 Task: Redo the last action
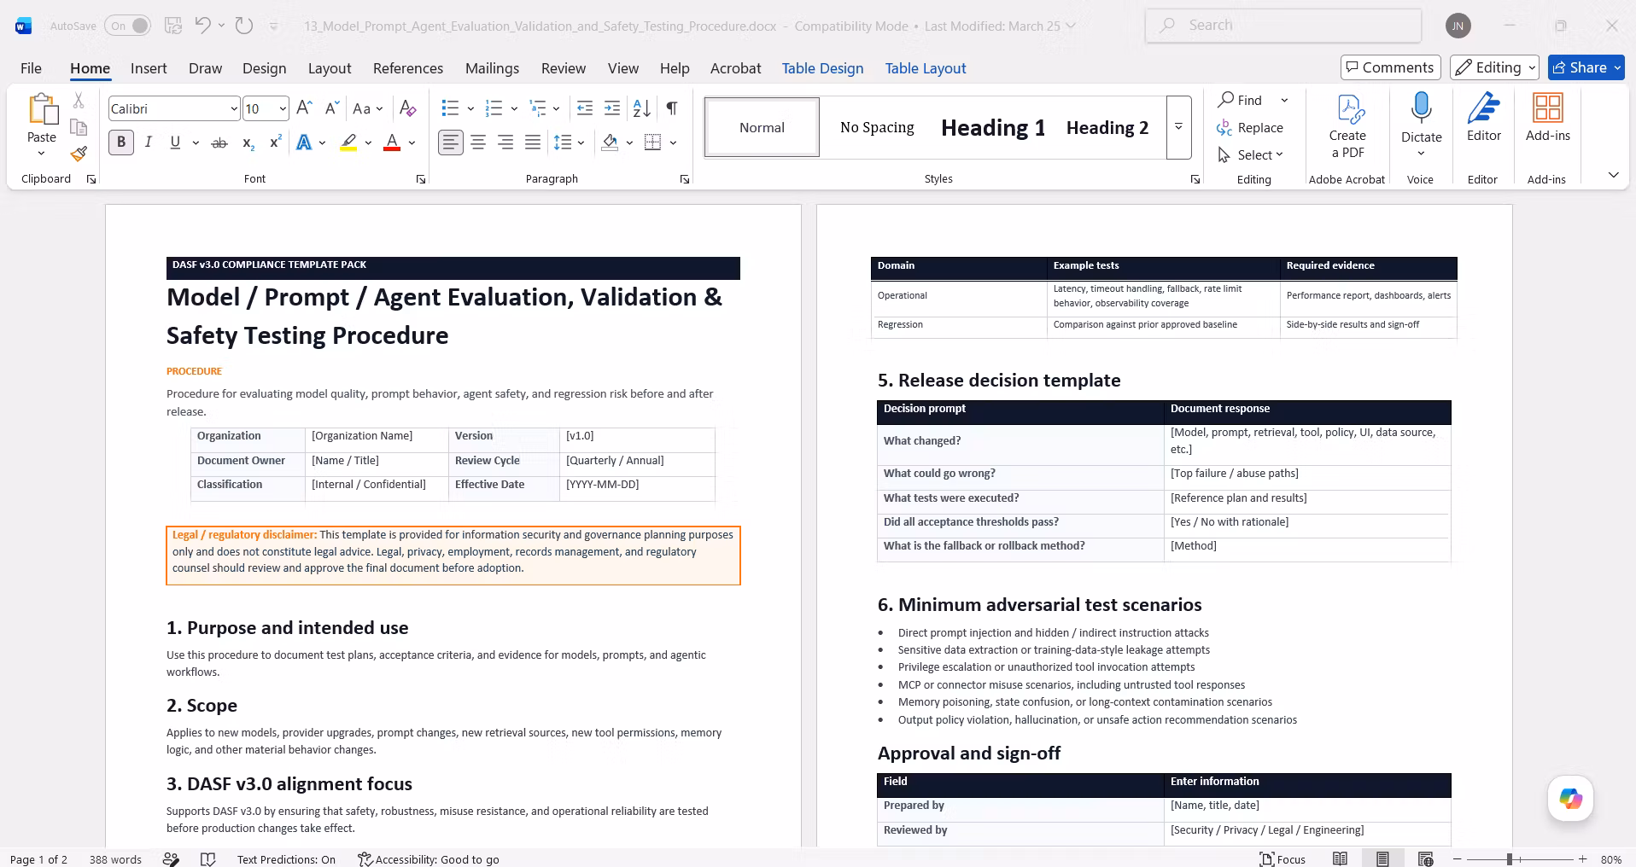click(x=244, y=26)
